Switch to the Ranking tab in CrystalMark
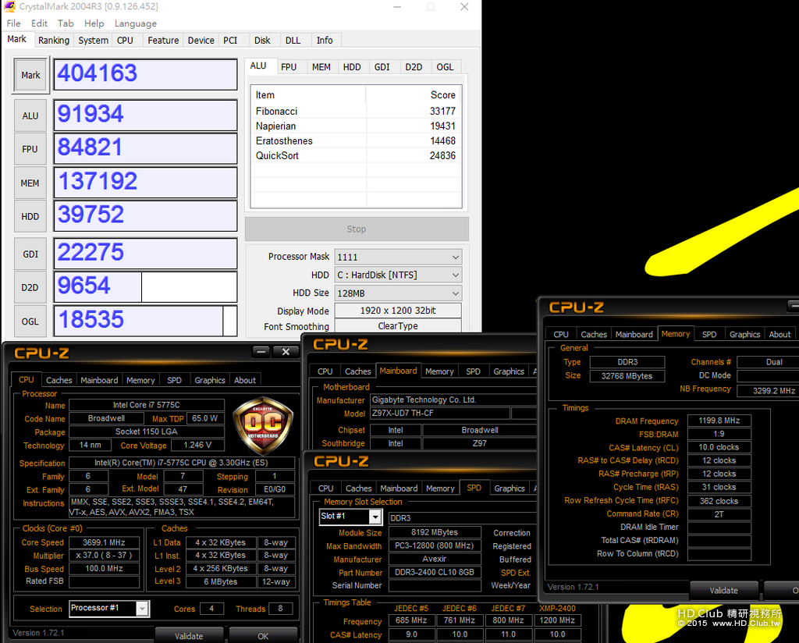 coord(54,41)
